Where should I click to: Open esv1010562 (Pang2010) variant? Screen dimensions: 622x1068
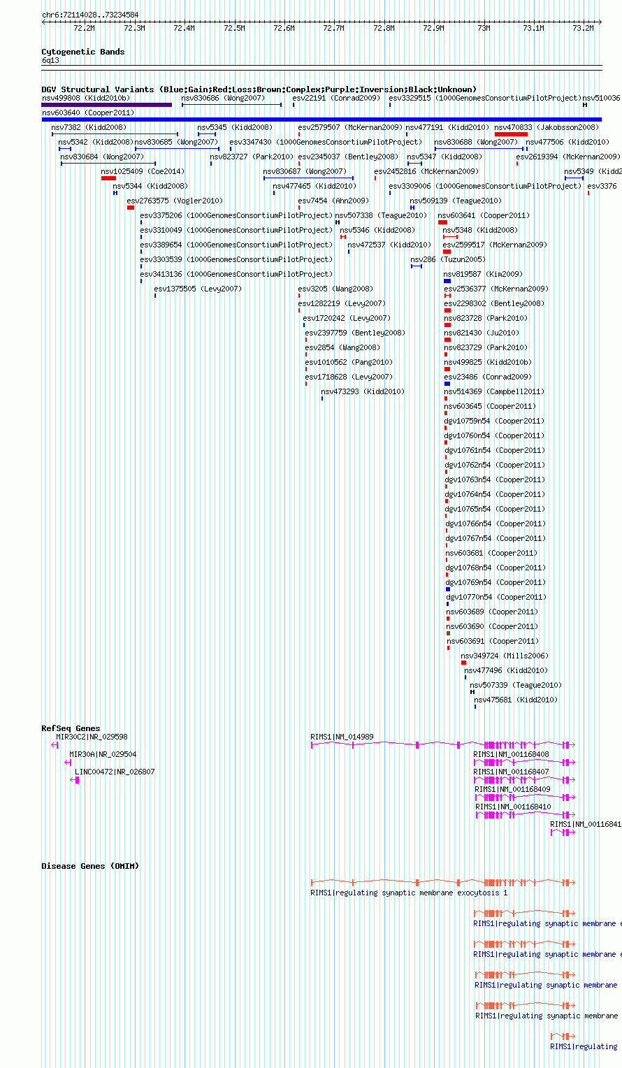[x=349, y=362]
